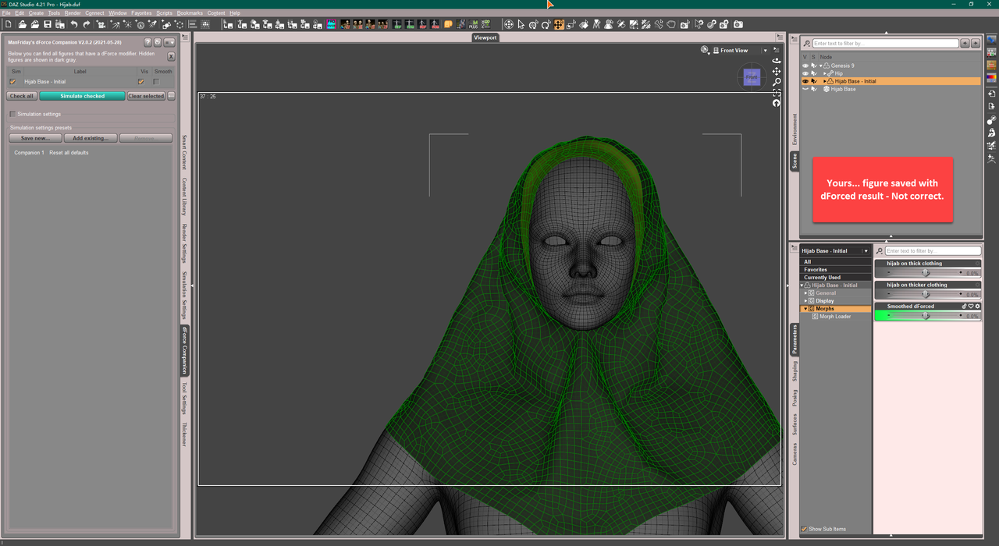The height and width of the screenshot is (546, 999).
Task: Click the Undo arrow icon
Action: click(x=74, y=25)
